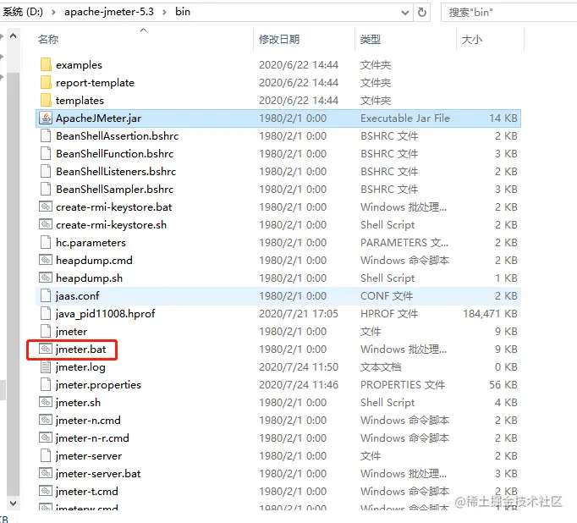Image resolution: width=577 pixels, height=523 pixels.
Task: Click the BeanShellSampler.bshrc file icon
Action: 46,190
